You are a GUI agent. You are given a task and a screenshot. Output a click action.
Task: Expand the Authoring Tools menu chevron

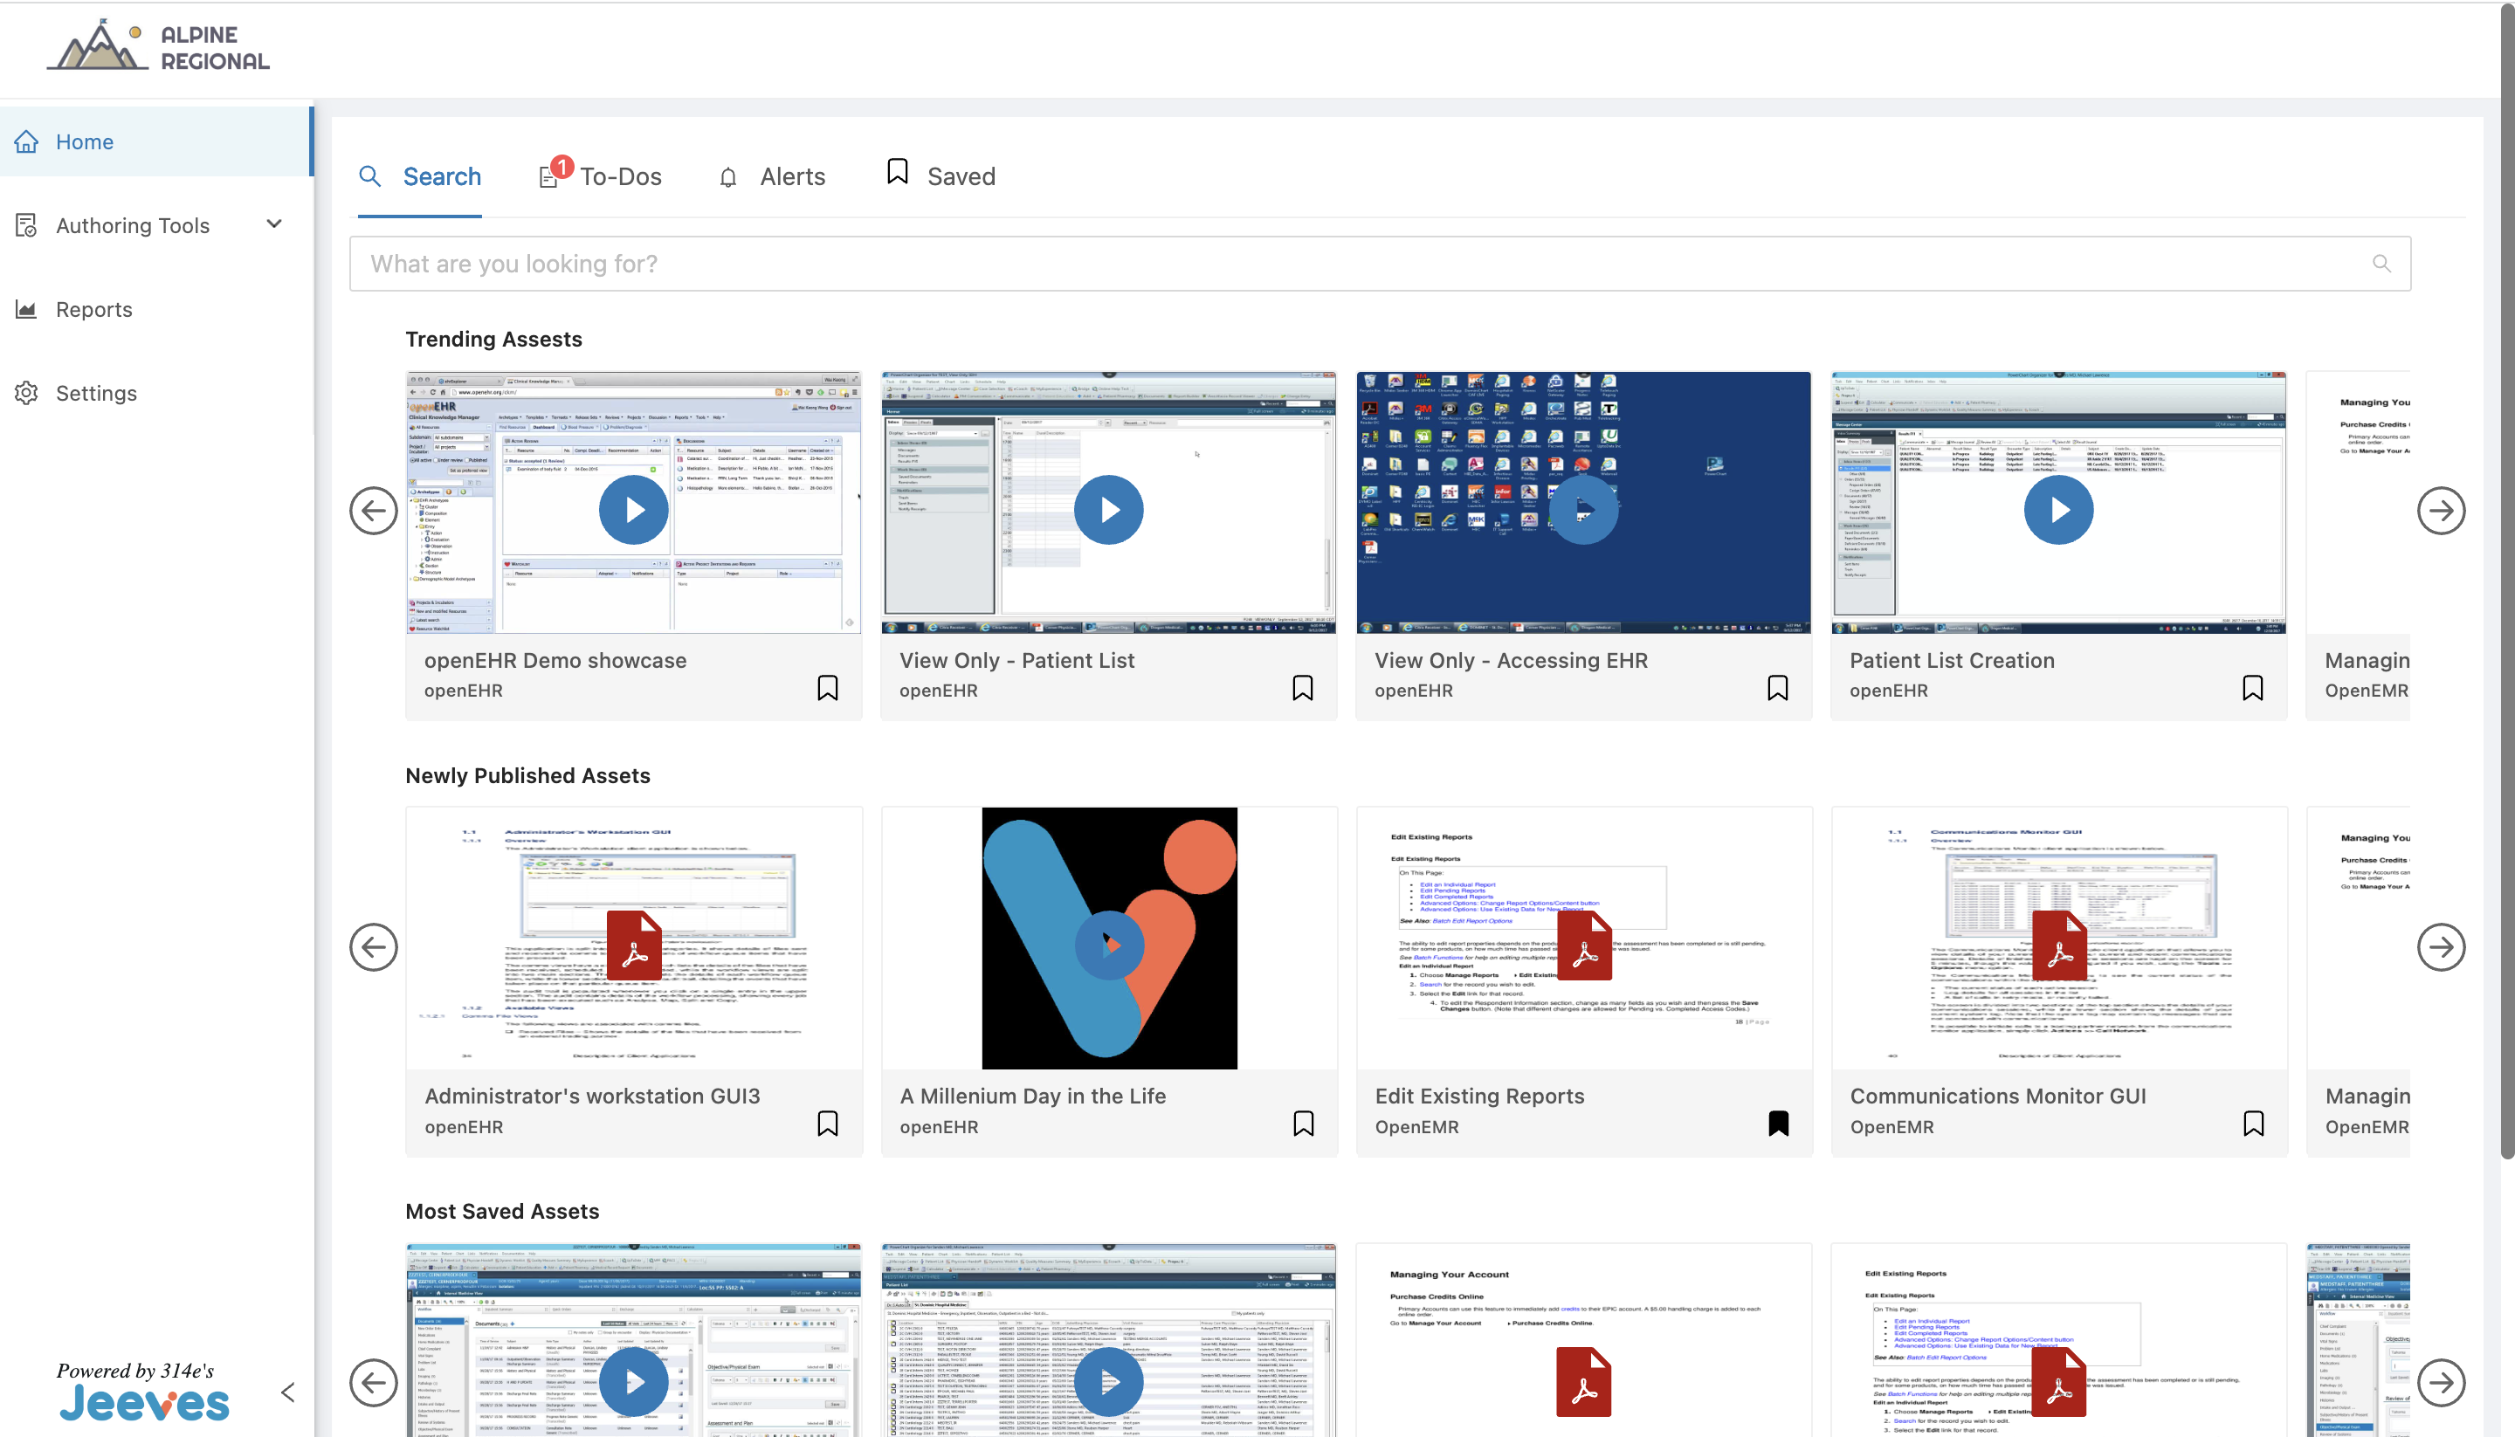[x=274, y=223]
